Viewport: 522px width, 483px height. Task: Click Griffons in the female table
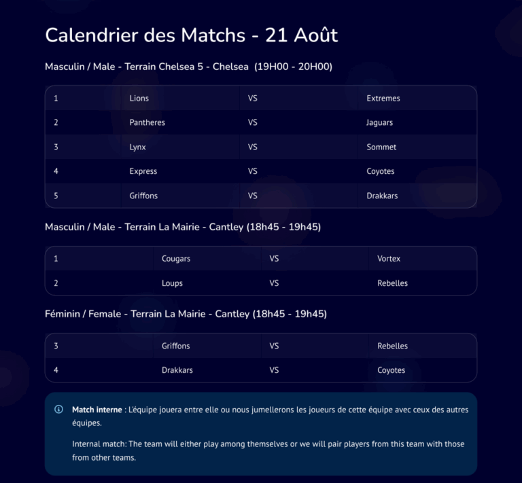pyautogui.click(x=176, y=346)
